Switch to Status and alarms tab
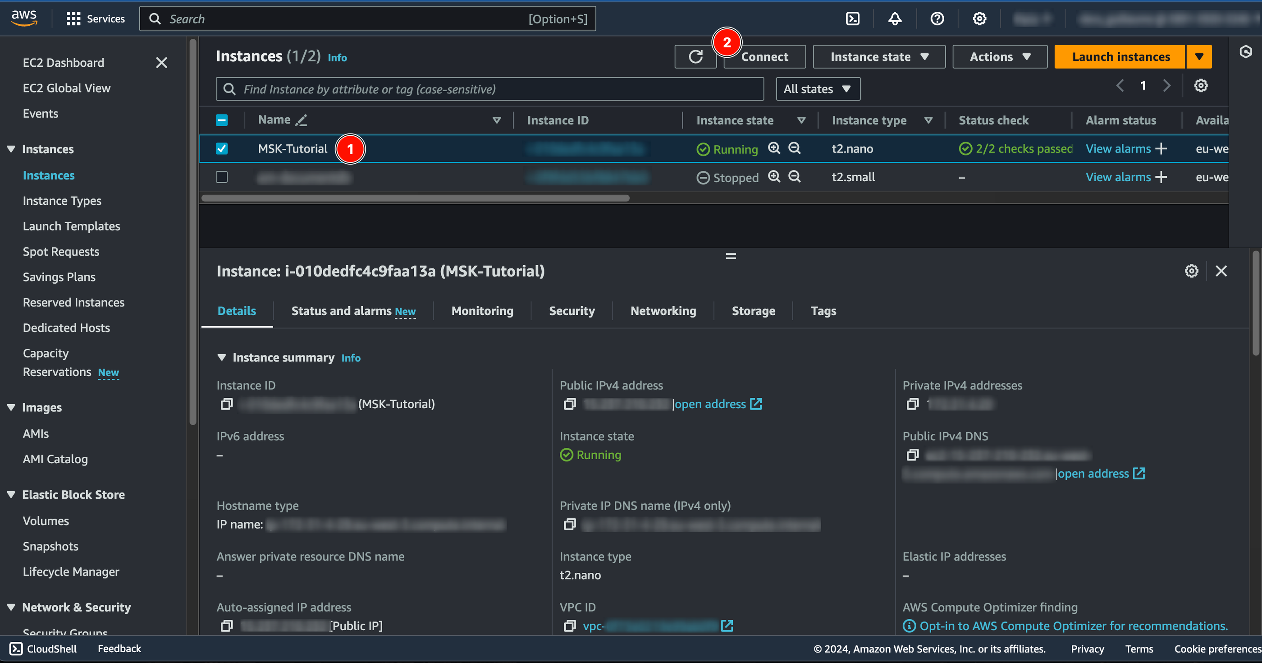The width and height of the screenshot is (1262, 663). [353, 311]
